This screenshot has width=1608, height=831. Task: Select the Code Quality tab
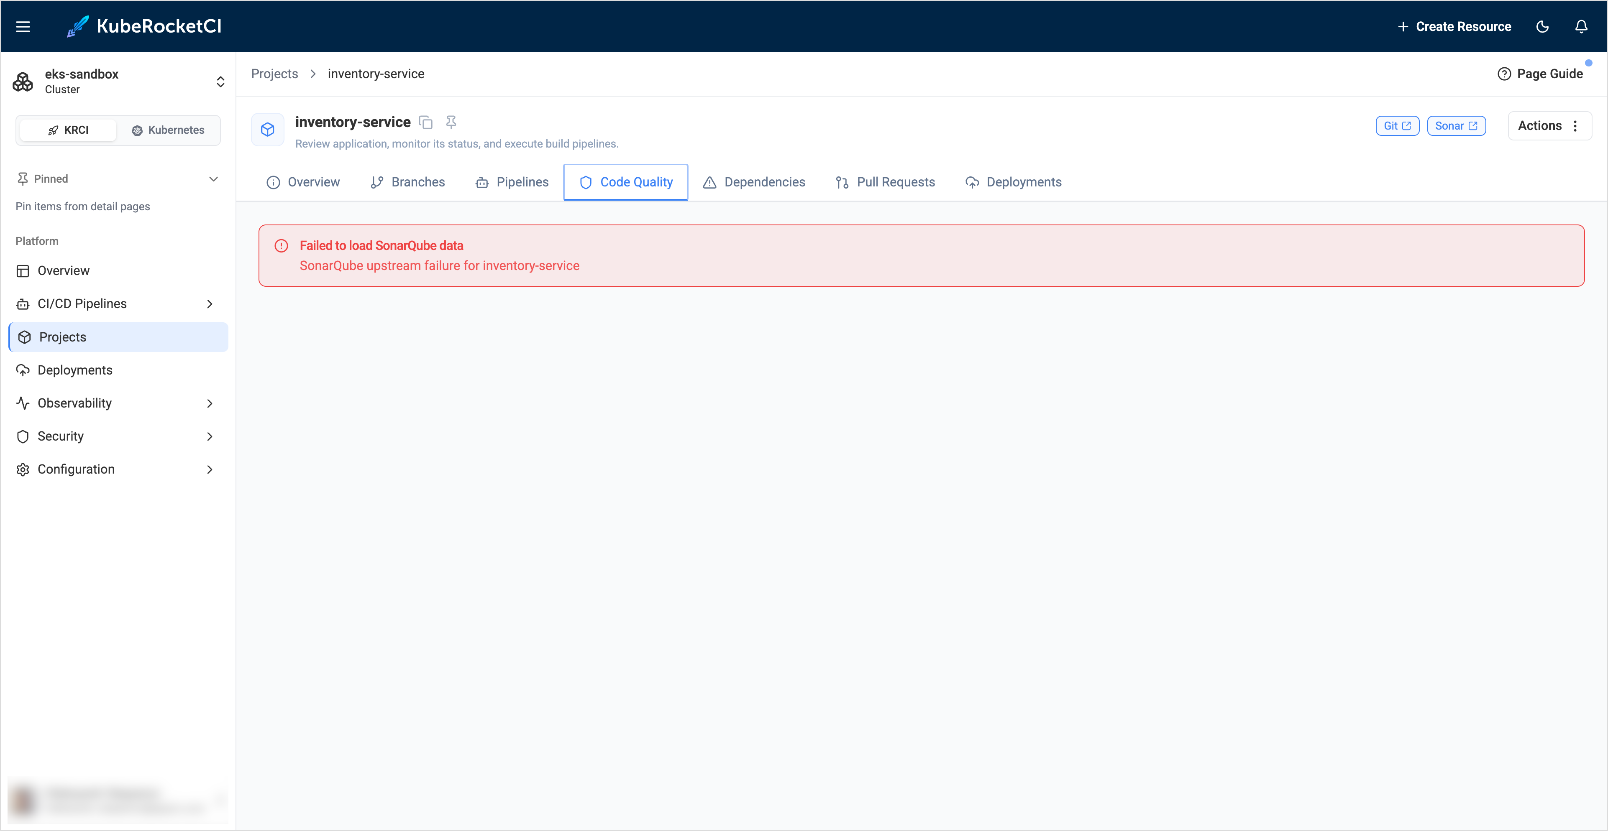(625, 182)
